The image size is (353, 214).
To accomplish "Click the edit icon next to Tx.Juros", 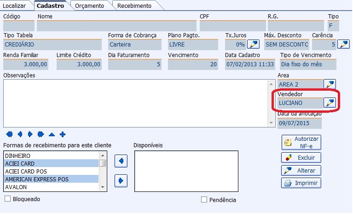I will [x=253, y=45].
